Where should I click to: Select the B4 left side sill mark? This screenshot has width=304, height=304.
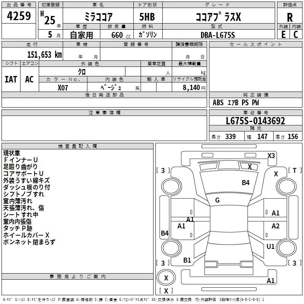pyautogui.click(x=165, y=233)
